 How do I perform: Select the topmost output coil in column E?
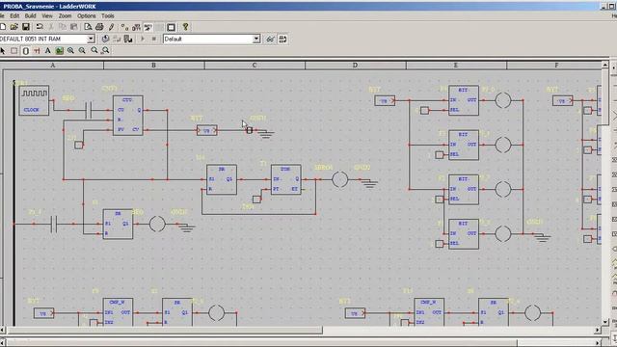pos(503,100)
